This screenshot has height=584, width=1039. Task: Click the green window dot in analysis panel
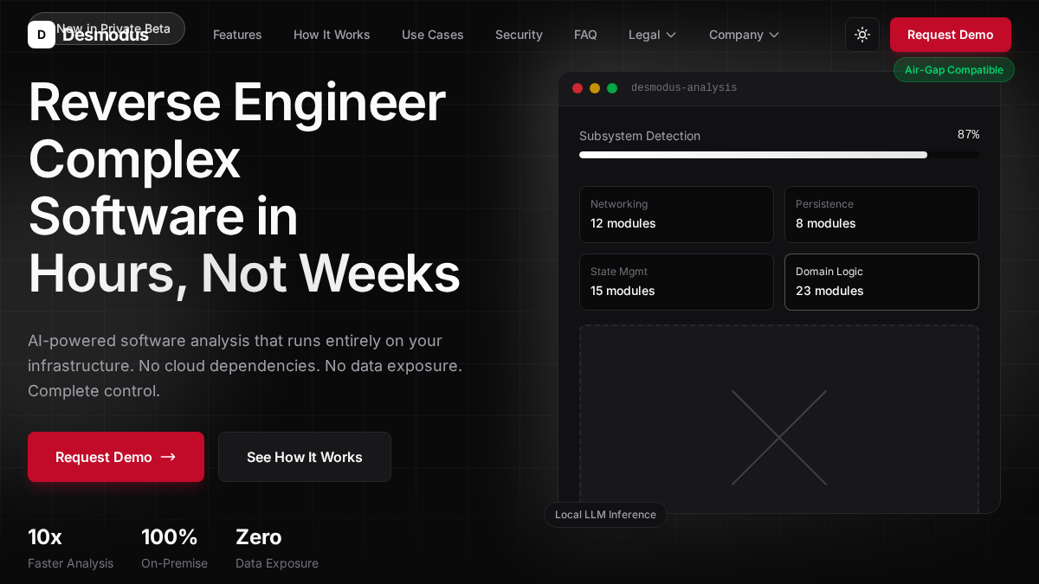(612, 88)
